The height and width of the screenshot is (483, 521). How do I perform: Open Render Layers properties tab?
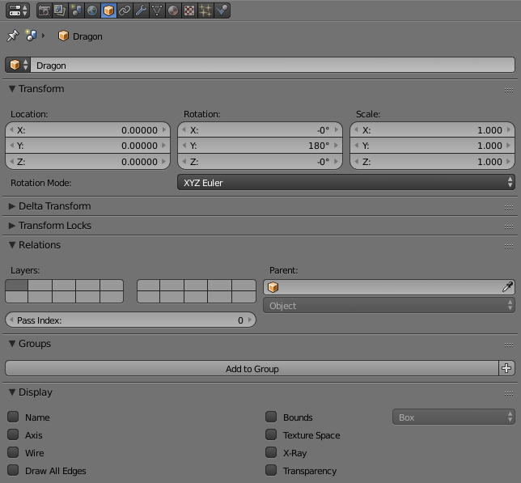pyautogui.click(x=60, y=11)
